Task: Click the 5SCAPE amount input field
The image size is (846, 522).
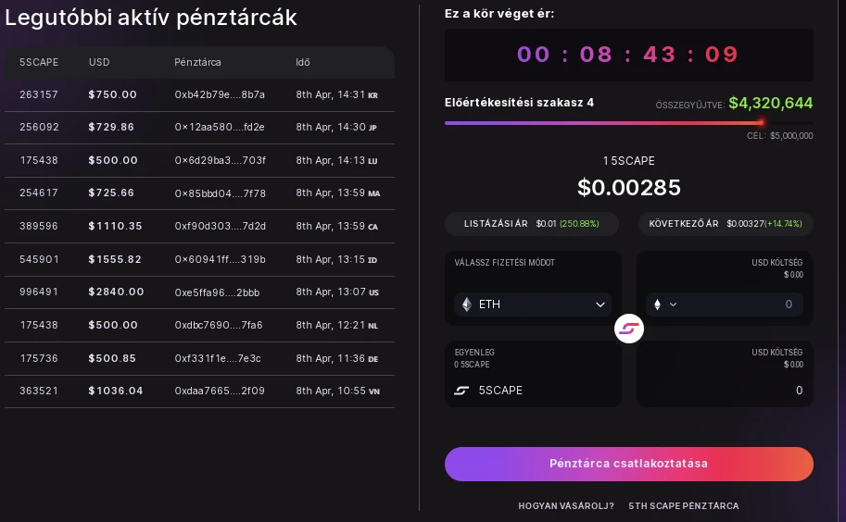Action: (725, 390)
